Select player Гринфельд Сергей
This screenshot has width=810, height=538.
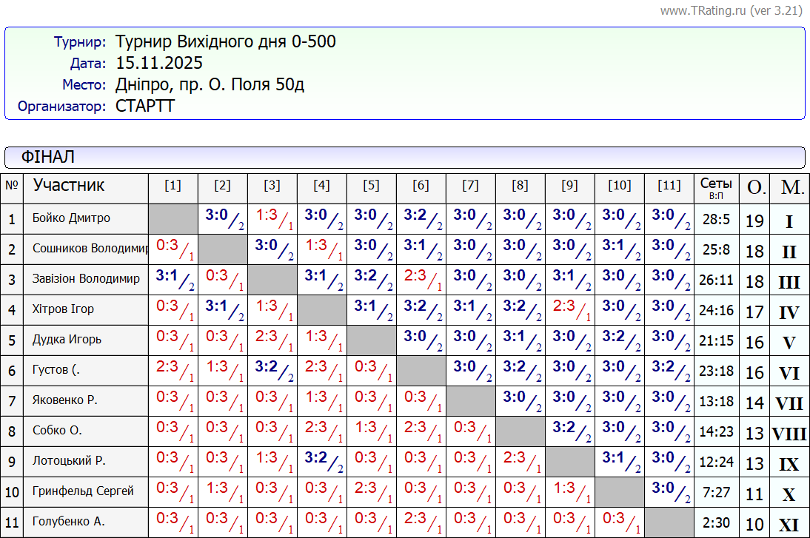(x=83, y=491)
